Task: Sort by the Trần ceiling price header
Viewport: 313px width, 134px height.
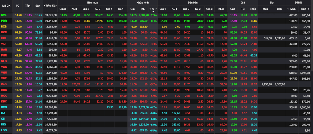Action: pos(28,5)
